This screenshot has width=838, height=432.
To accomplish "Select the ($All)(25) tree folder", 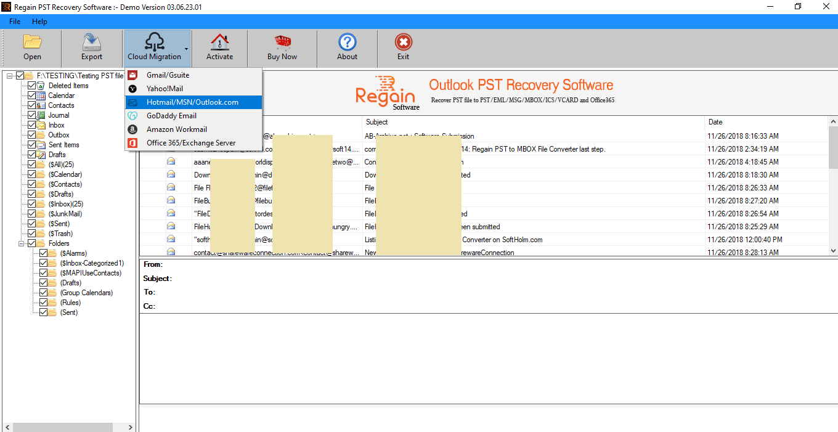I will coord(61,165).
